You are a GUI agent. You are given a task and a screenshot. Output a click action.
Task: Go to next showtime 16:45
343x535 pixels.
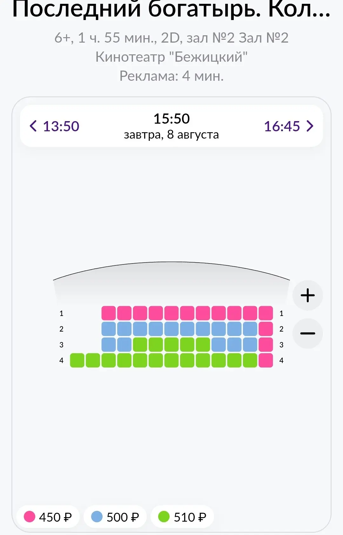pyautogui.click(x=289, y=126)
